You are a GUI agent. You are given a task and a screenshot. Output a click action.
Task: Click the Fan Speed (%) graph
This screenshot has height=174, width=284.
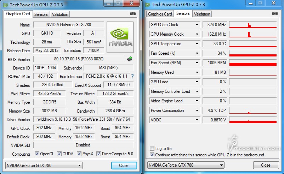(x=253, y=53)
